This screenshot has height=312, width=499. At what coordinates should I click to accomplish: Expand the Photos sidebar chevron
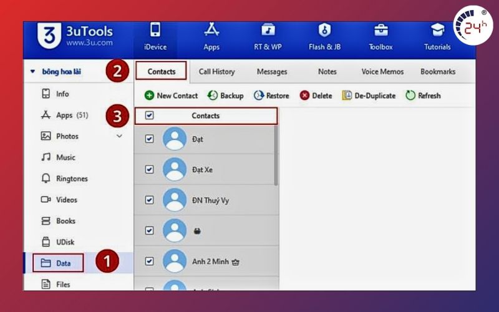coord(120,136)
